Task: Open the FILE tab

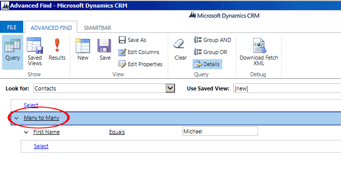Action: point(12,27)
